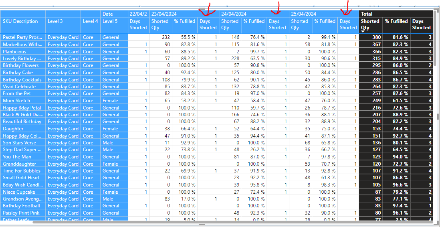The image size is (440, 227).
Task: Select the Happy Bday Col... SKU cell
Action: 22,136
